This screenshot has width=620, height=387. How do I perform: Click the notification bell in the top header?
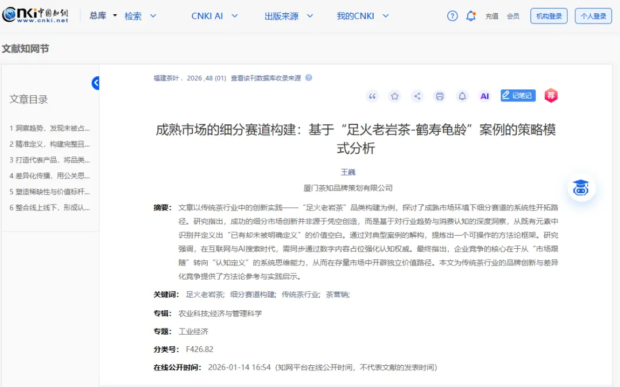pos(471,15)
